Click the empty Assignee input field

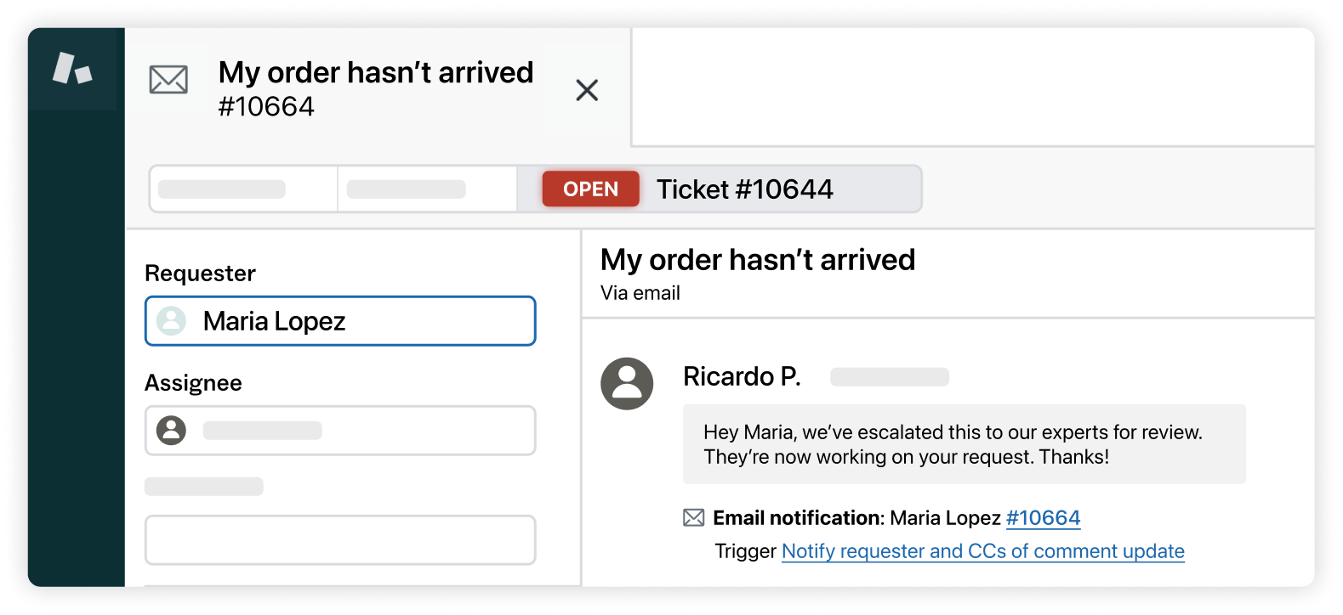(366, 430)
